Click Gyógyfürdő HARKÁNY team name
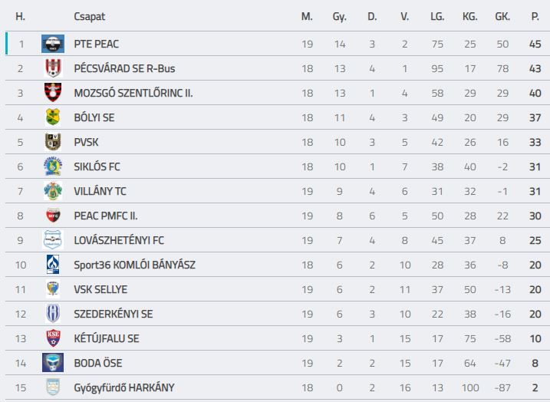550x402 pixels. [x=124, y=387]
